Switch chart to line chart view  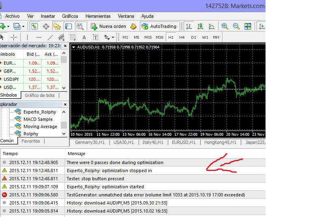(x=212, y=26)
